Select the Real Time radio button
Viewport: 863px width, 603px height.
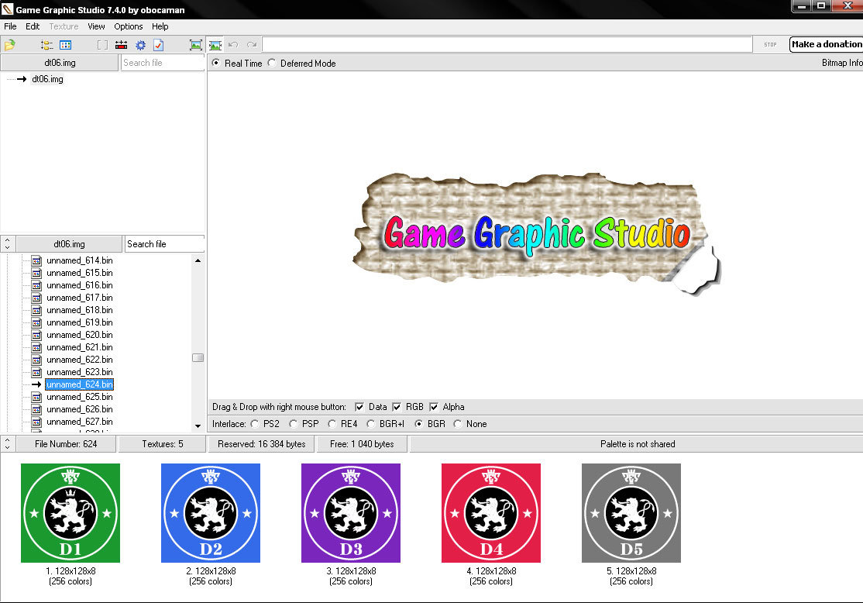pyautogui.click(x=215, y=63)
